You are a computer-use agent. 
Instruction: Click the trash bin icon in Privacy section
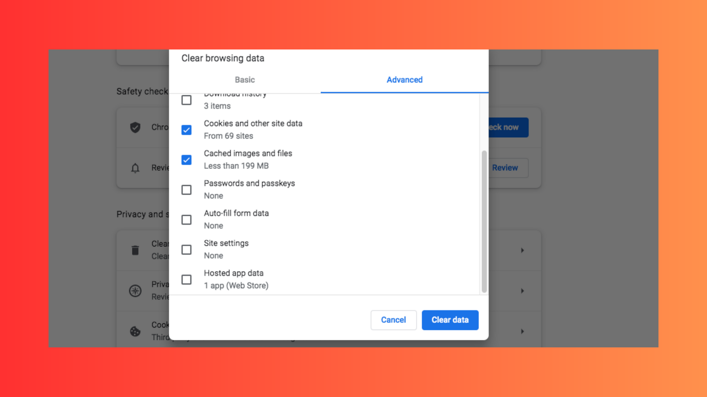click(x=135, y=250)
